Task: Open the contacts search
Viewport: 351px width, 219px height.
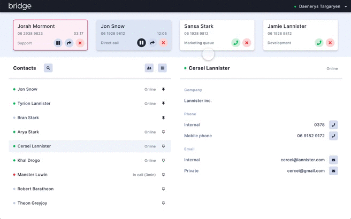Action: [x=48, y=68]
